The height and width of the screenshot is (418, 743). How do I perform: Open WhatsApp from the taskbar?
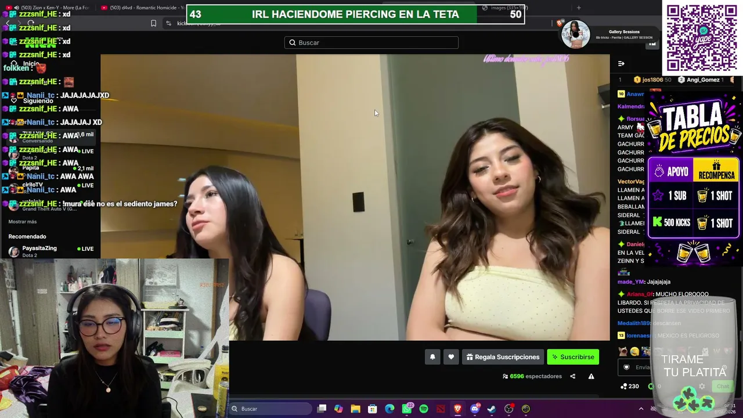[x=407, y=409]
